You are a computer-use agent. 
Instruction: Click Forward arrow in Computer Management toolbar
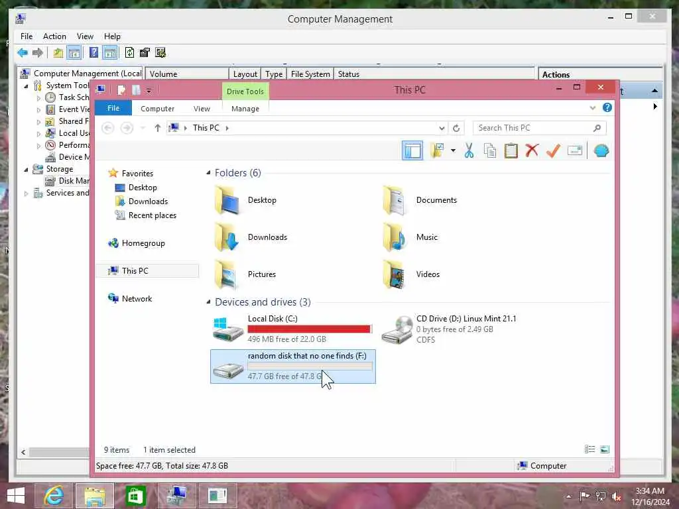point(38,53)
